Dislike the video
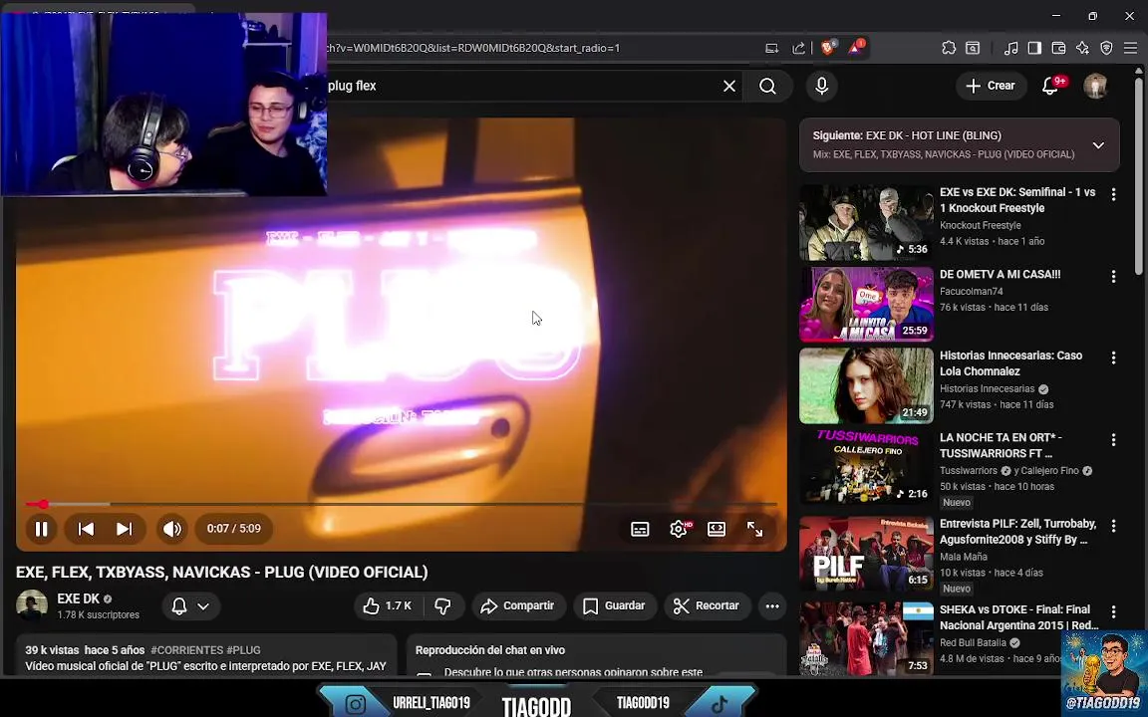This screenshot has width=1148, height=717. click(443, 605)
